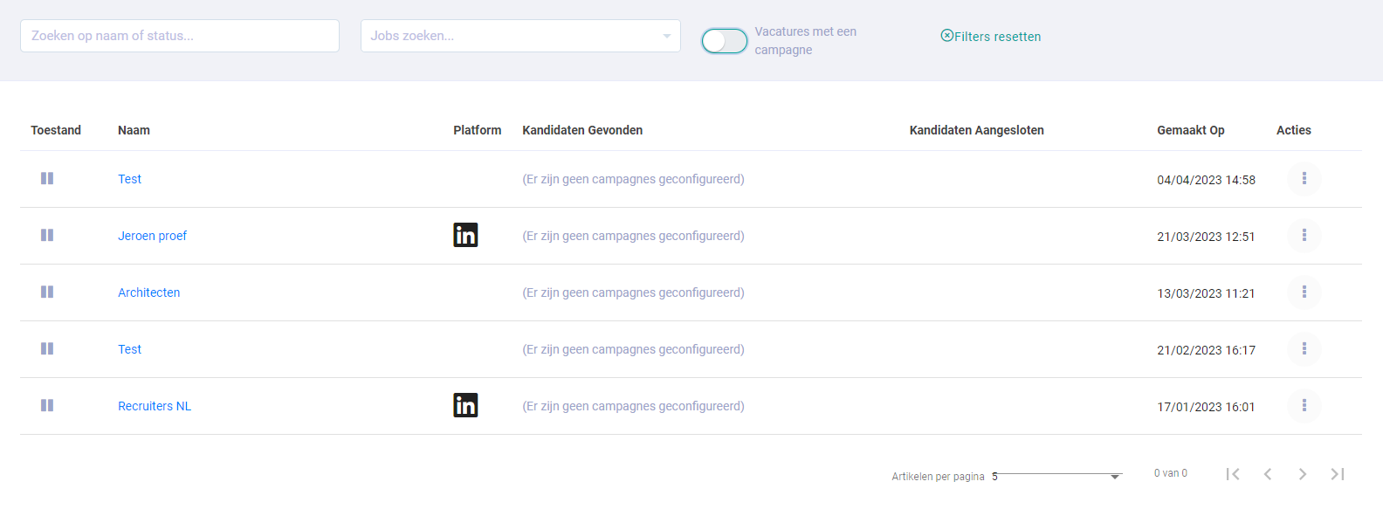The width and height of the screenshot is (1383, 516).
Task: Open the Jeroen proef link
Action: [x=153, y=236]
